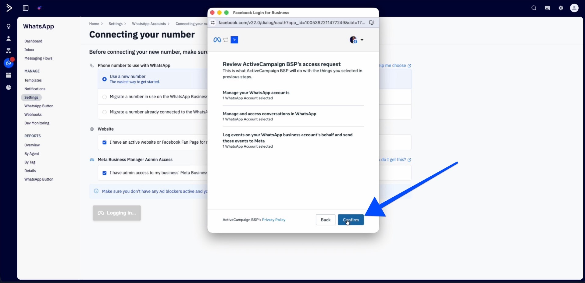585x283 pixels.
Task: Open Dashboard in WhatsApp menu
Action: tap(33, 41)
